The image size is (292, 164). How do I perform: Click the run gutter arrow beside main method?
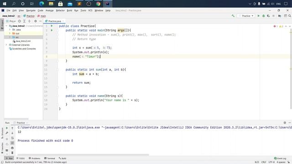click(52, 31)
